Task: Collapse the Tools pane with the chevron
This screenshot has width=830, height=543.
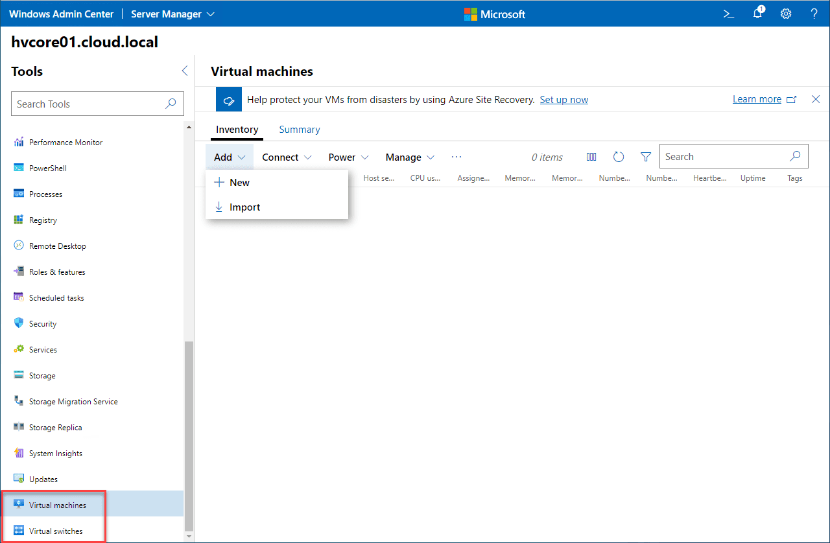Action: coord(185,71)
